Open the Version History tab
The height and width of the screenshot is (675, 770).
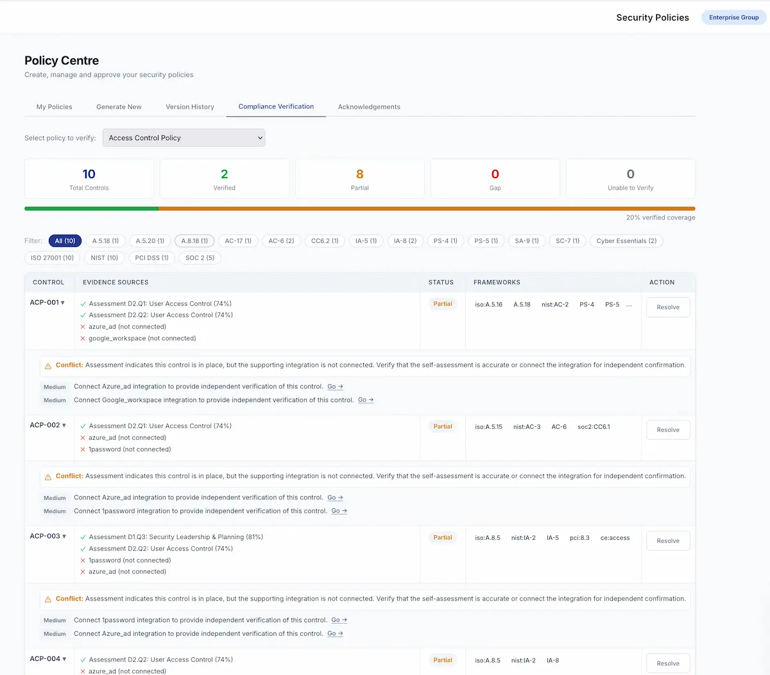coord(189,106)
